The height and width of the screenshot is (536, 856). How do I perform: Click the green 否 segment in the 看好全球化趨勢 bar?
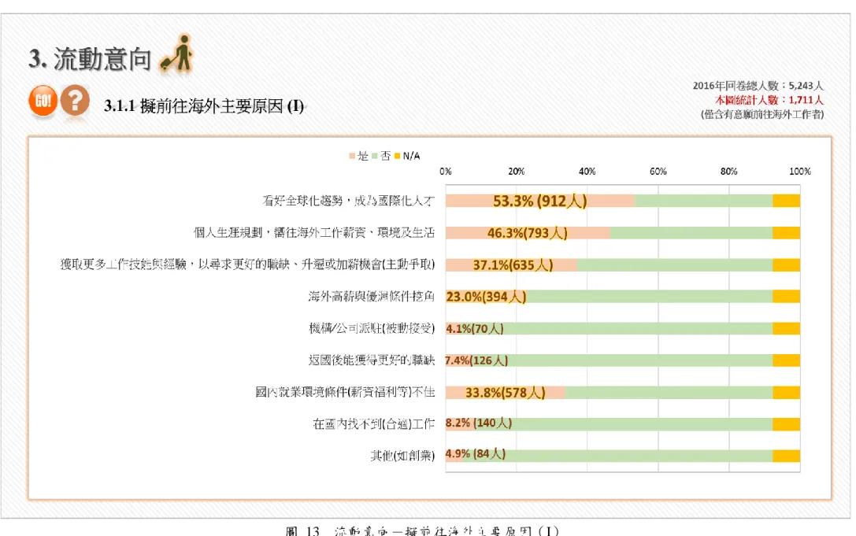click(703, 201)
